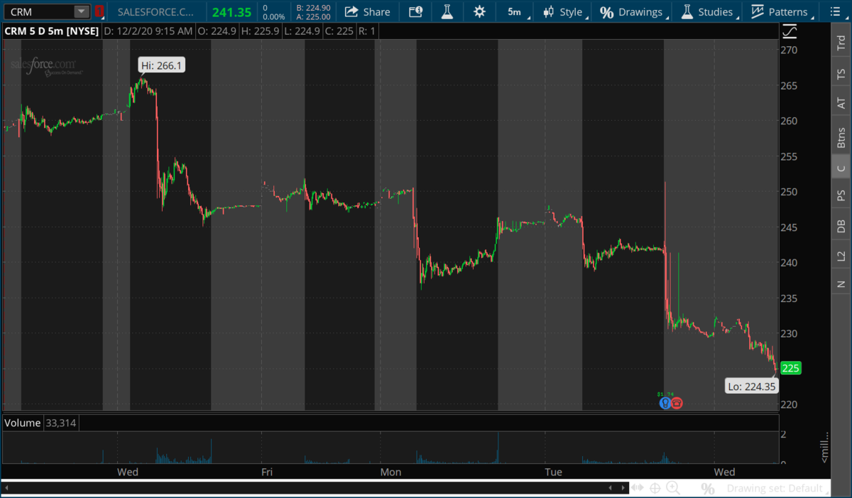Click the red phone conference-call icon
The height and width of the screenshot is (498, 852).
[x=677, y=403]
